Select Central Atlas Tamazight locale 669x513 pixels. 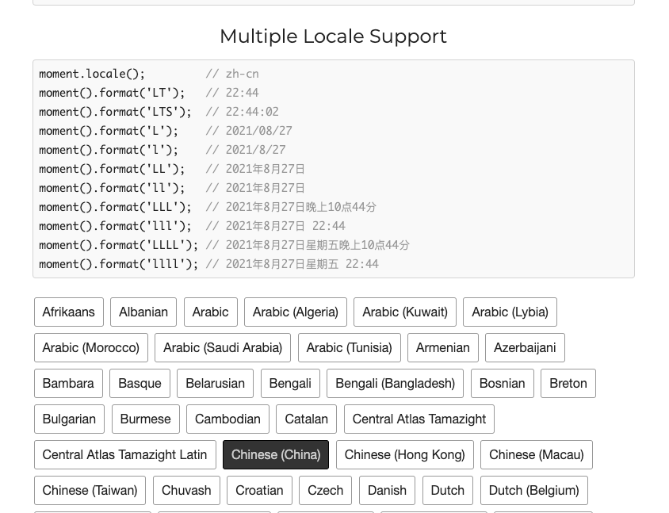coord(419,419)
